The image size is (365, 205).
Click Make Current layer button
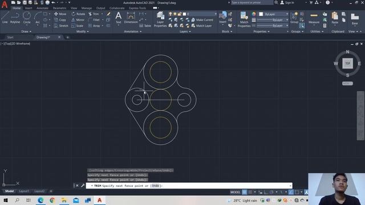click(x=202, y=20)
